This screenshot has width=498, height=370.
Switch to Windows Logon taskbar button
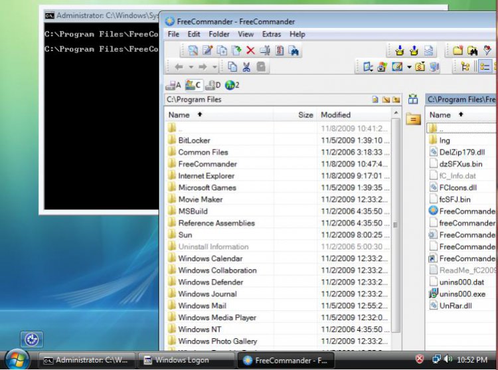click(187, 360)
